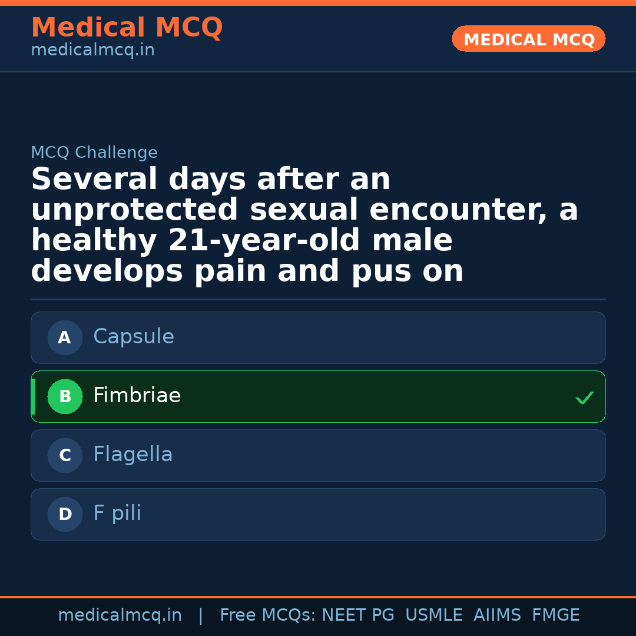Open medicalmcq.in link in the footer
Image resolution: width=636 pixels, height=636 pixels.
tap(120, 615)
